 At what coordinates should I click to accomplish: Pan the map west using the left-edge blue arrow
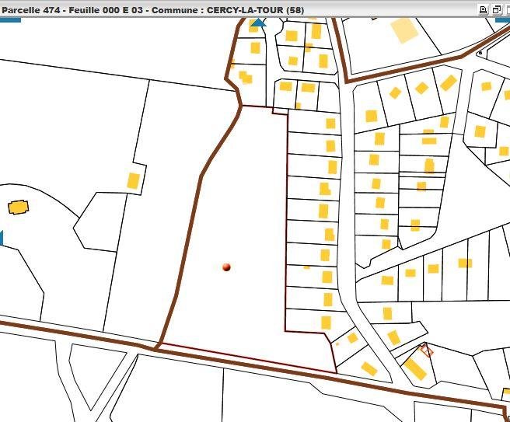(2, 238)
